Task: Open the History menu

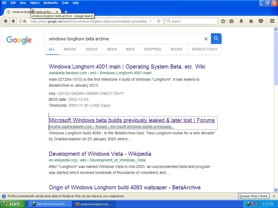Action: coord(34,3)
